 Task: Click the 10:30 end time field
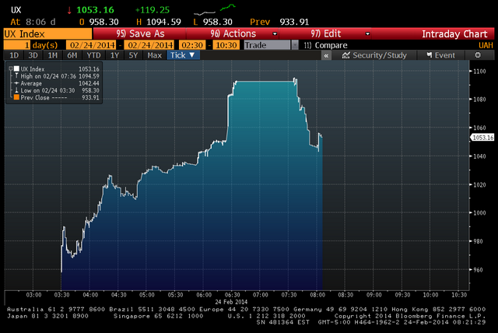pos(226,45)
